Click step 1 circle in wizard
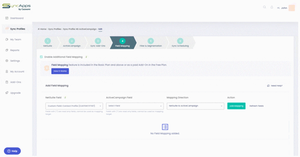 47,41
